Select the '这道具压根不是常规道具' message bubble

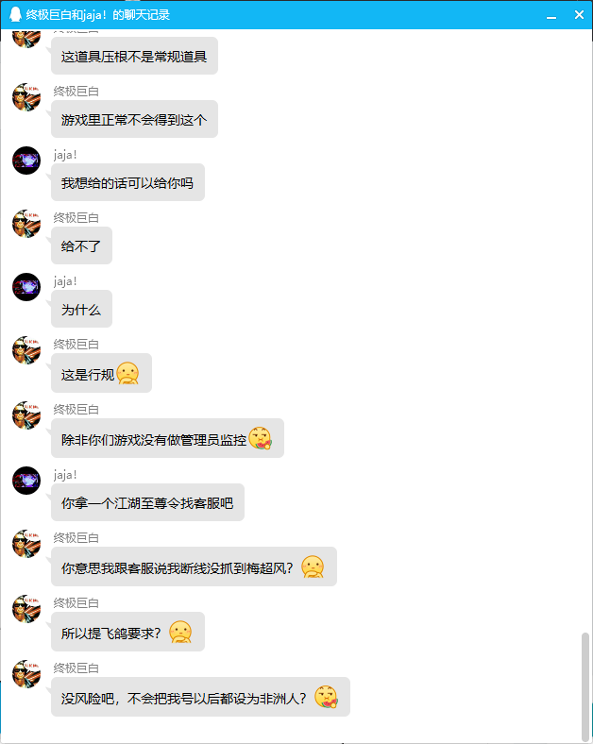(134, 56)
